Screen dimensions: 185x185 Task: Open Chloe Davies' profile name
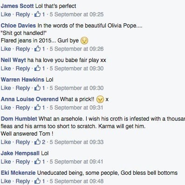(18, 26)
